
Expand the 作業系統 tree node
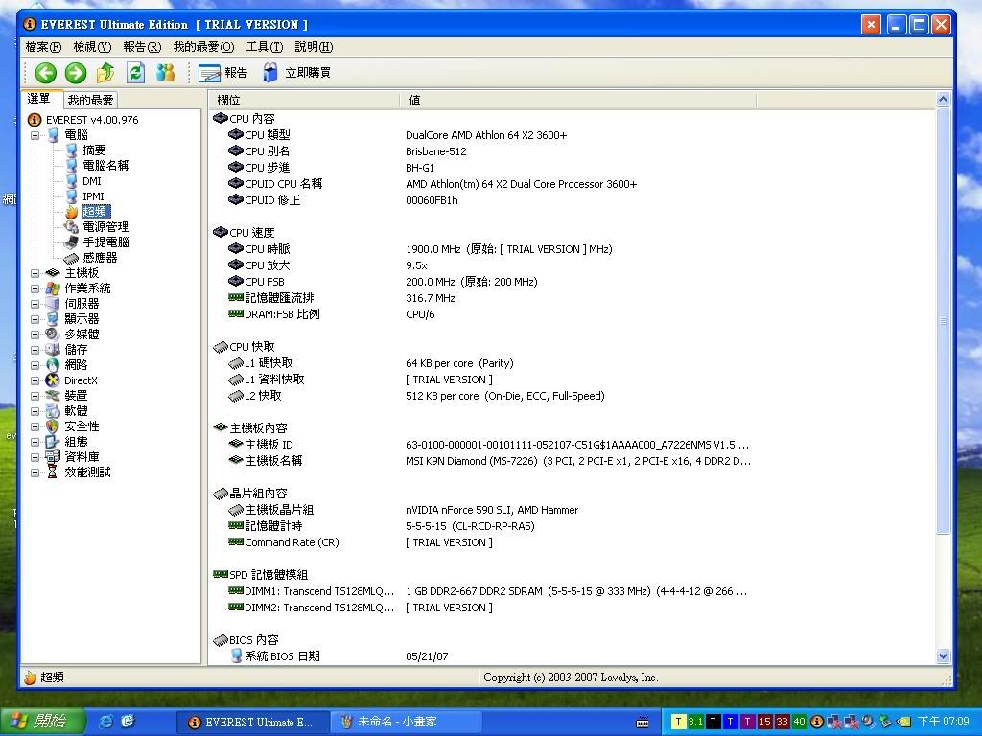click(x=35, y=288)
